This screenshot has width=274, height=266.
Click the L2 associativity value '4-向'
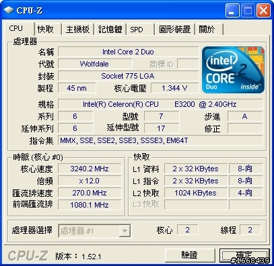(x=245, y=193)
